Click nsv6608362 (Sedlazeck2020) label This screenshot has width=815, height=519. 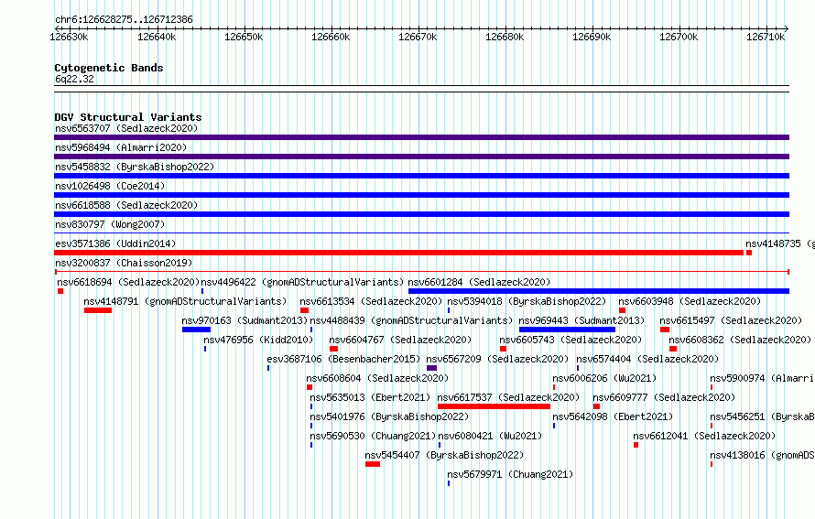click(740, 340)
